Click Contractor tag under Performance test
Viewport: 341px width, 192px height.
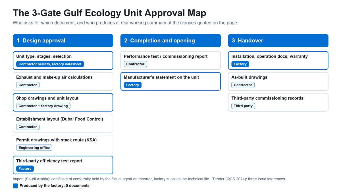click(136, 64)
